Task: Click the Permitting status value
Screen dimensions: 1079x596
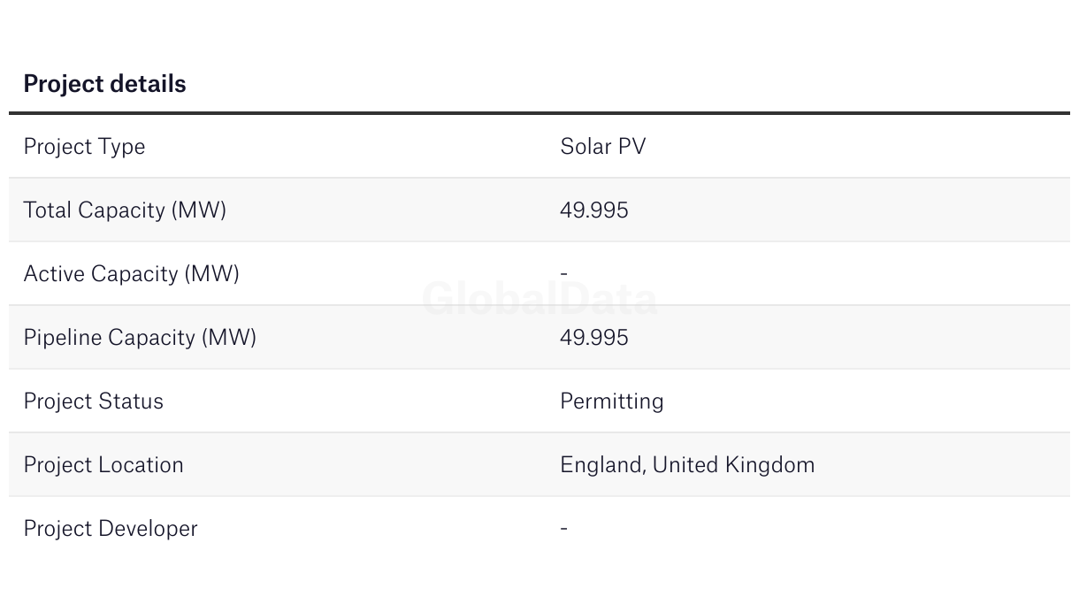Action: pyautogui.click(x=612, y=401)
